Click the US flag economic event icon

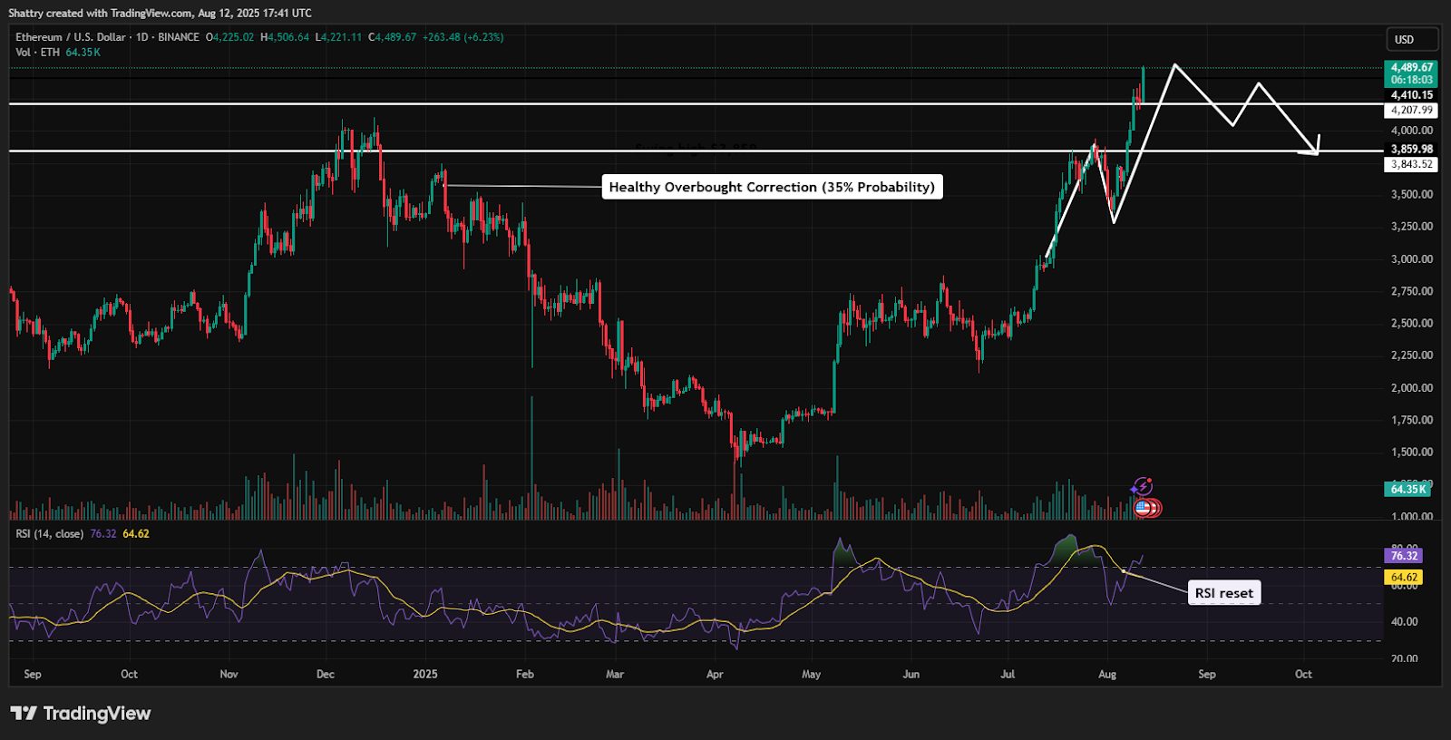[1143, 508]
